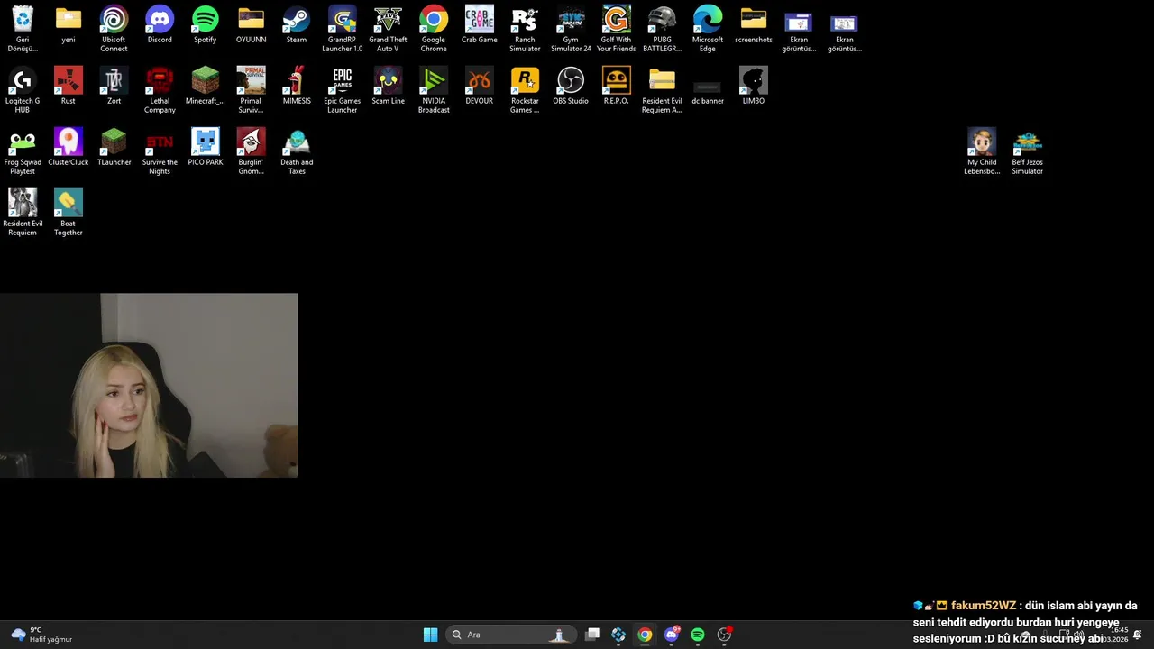Screen dimensions: 1154x649
Task: Click Epic Games Launcher icon
Action: (x=342, y=90)
